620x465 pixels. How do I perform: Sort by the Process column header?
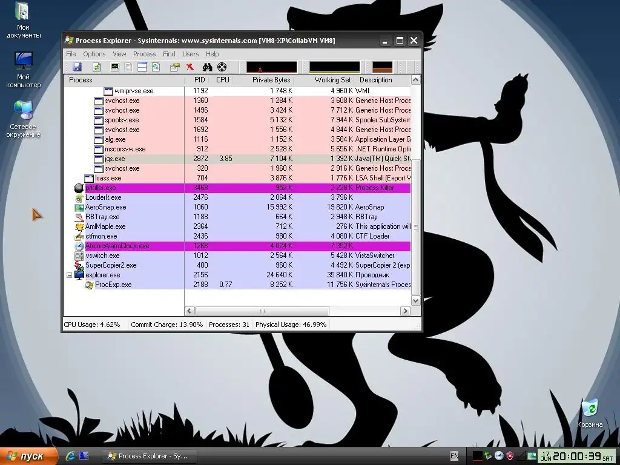pyautogui.click(x=124, y=80)
